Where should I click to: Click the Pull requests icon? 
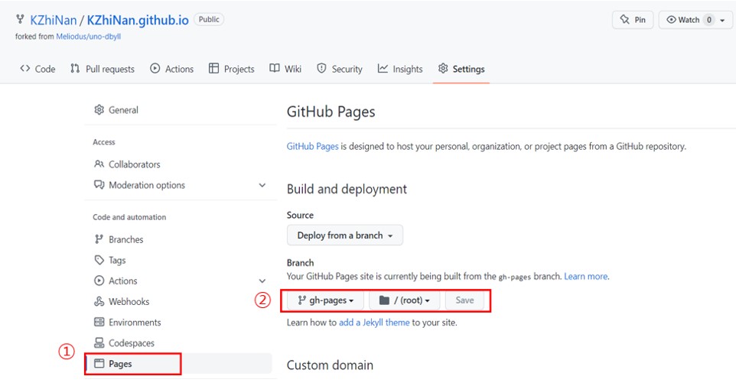[x=75, y=69]
